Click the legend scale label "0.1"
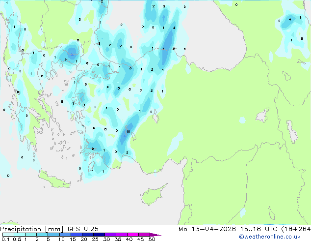 click(x=5, y=239)
